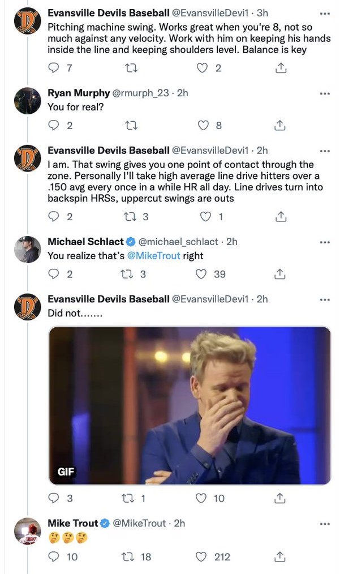
Task: Share the "Did not......." GIF tweet
Action: tap(280, 498)
